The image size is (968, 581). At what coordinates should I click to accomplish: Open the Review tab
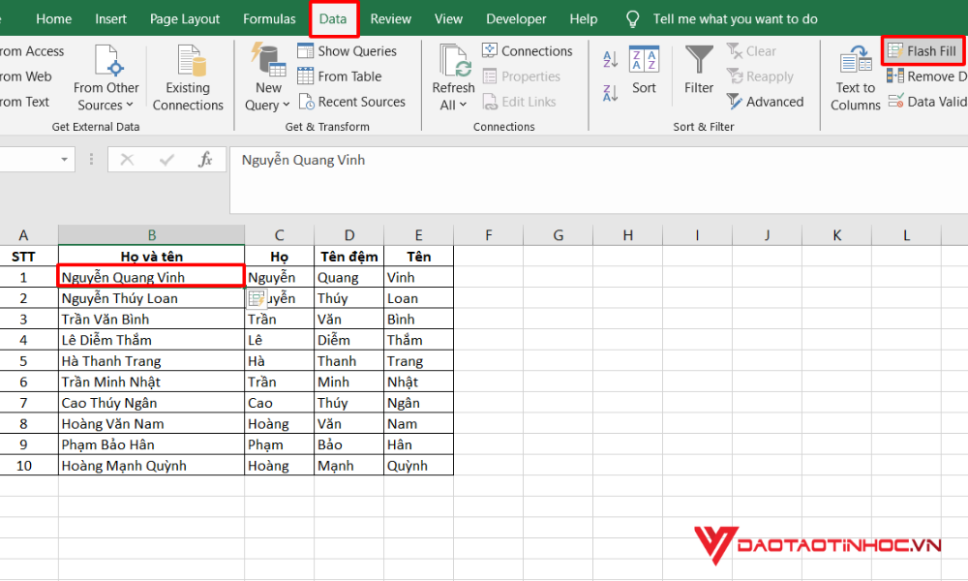pos(391,19)
